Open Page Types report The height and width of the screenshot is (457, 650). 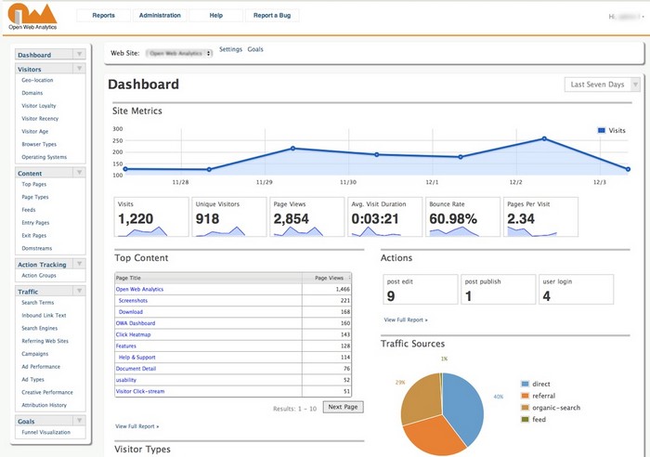click(35, 197)
